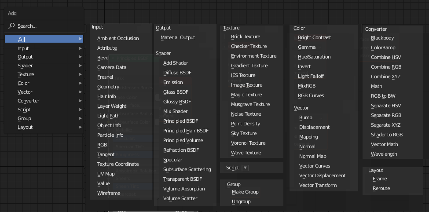This screenshot has width=429, height=212.
Task: Open the Group category in the Add menu
Action: [44, 118]
